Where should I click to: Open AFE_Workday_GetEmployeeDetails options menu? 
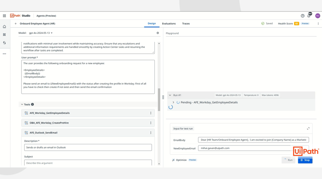[x=151, y=113]
